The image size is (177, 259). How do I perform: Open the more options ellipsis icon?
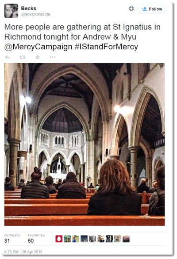(53, 57)
